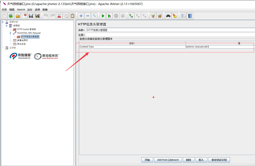Open the 编辑 menu
The width and height of the screenshot is (255, 166).
pyautogui.click(x=12, y=10)
